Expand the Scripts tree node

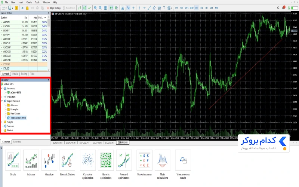click(x=2, y=122)
